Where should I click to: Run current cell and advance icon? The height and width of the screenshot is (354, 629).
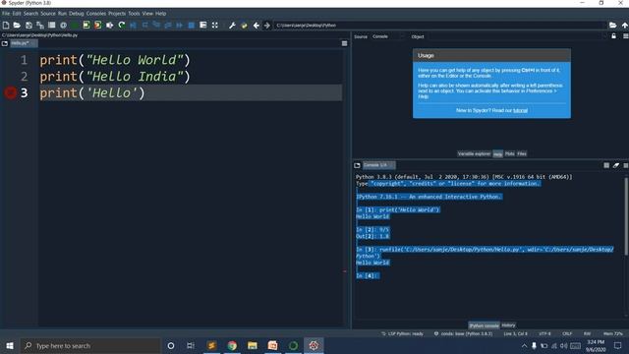click(98, 26)
